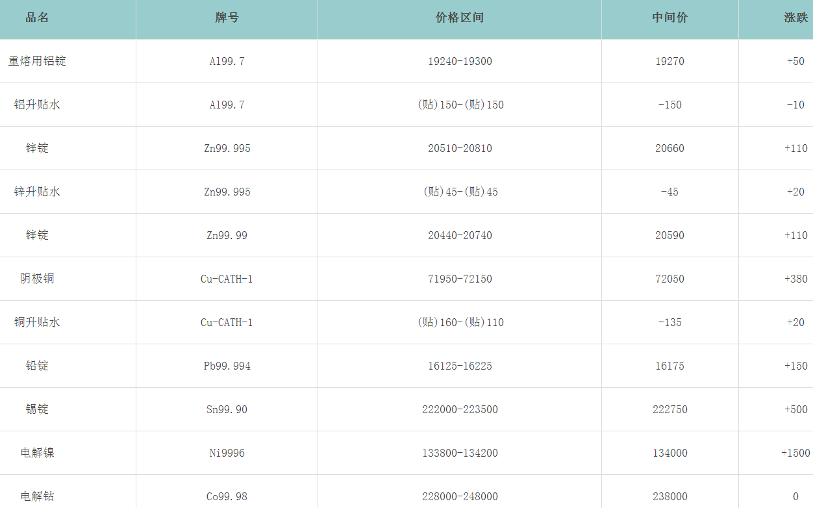Screen dimensions: 813x508
Task: Click the 重熔用铝锭 product name
Action: (37, 61)
